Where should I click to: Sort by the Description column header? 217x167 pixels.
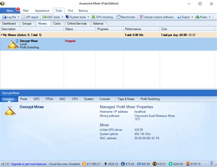32,29
